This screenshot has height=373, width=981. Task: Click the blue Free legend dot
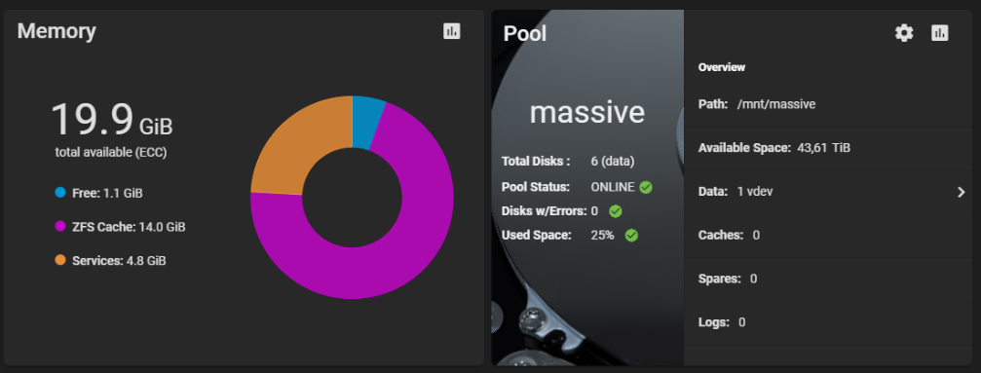(60, 193)
